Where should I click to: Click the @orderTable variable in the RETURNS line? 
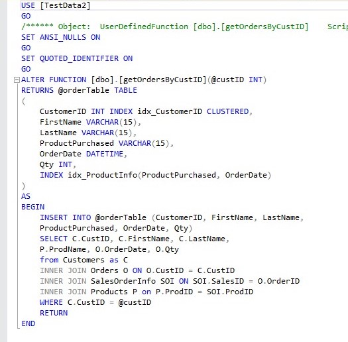84,90
